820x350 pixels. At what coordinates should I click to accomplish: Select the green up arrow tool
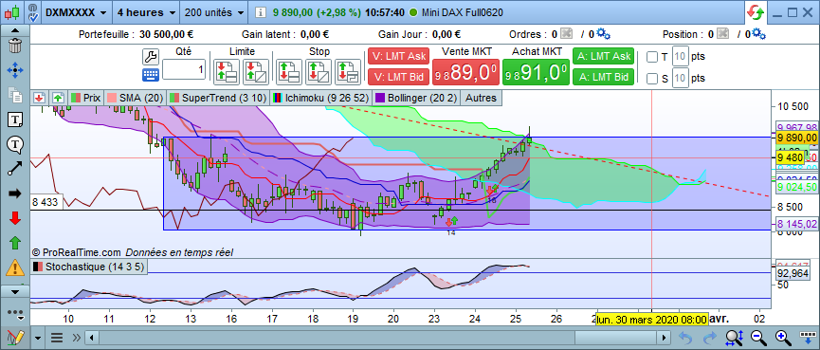[15, 243]
